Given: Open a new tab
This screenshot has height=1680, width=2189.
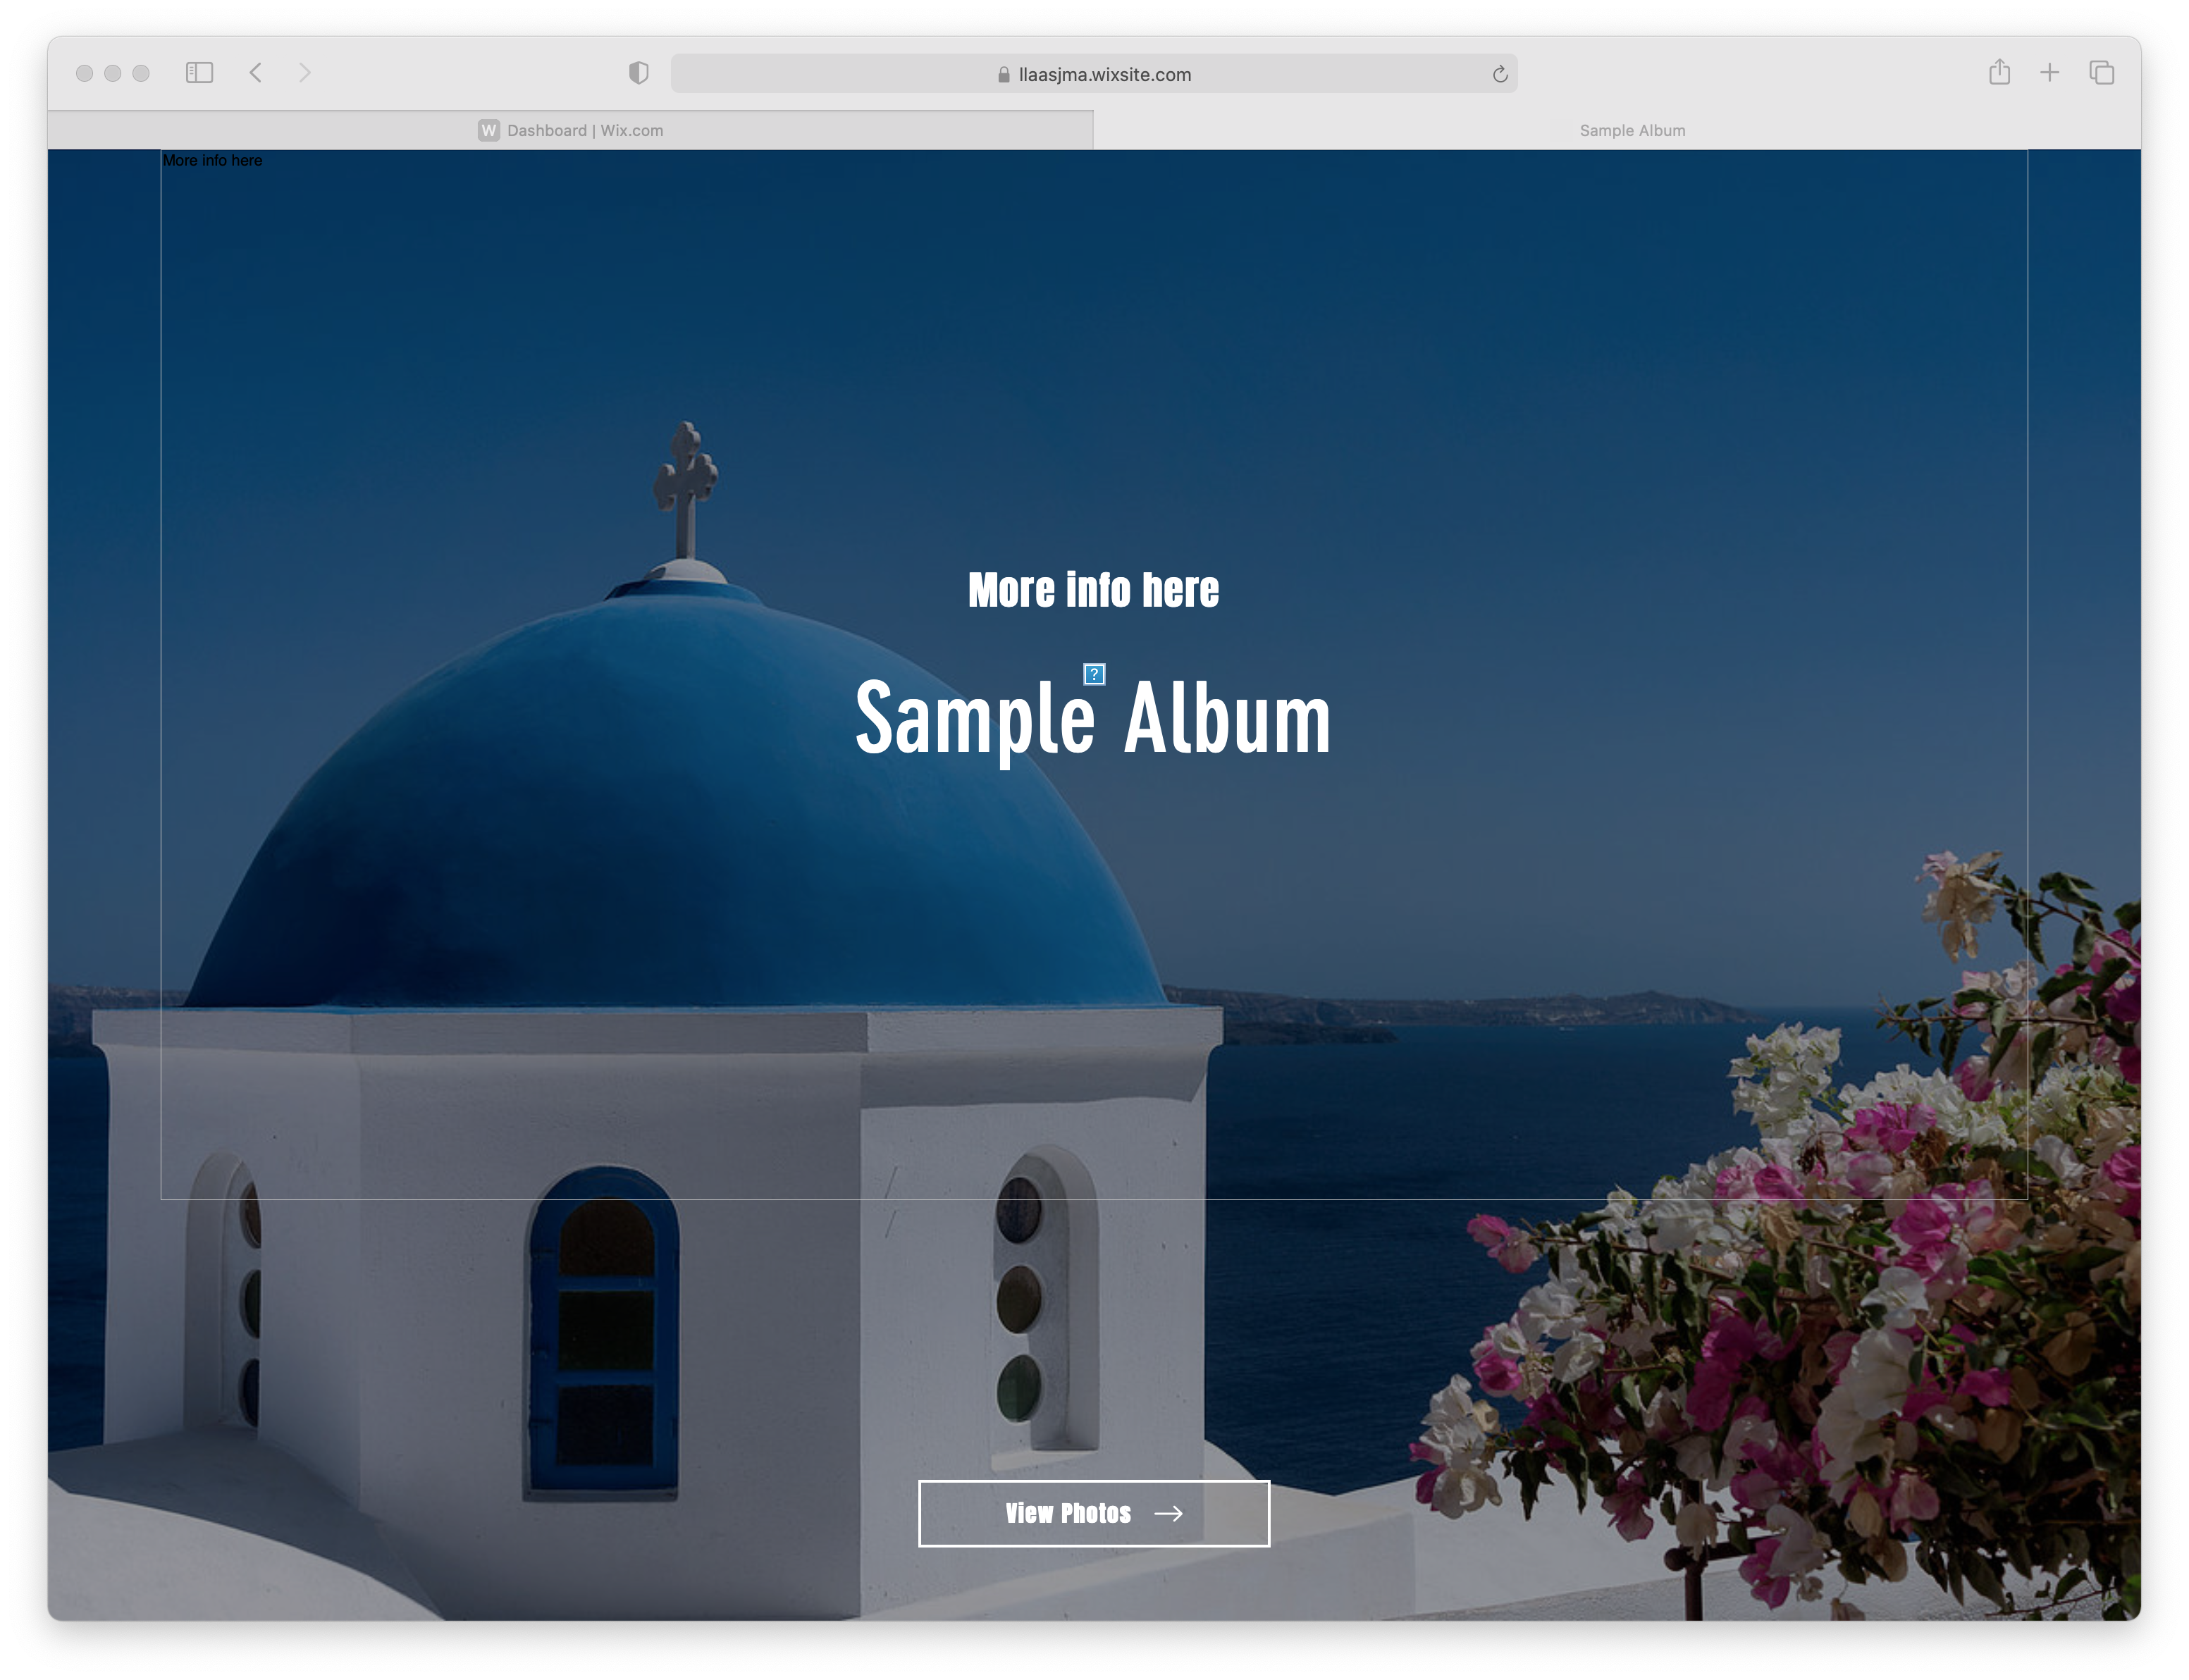Looking at the screenshot, I should (x=2049, y=73).
